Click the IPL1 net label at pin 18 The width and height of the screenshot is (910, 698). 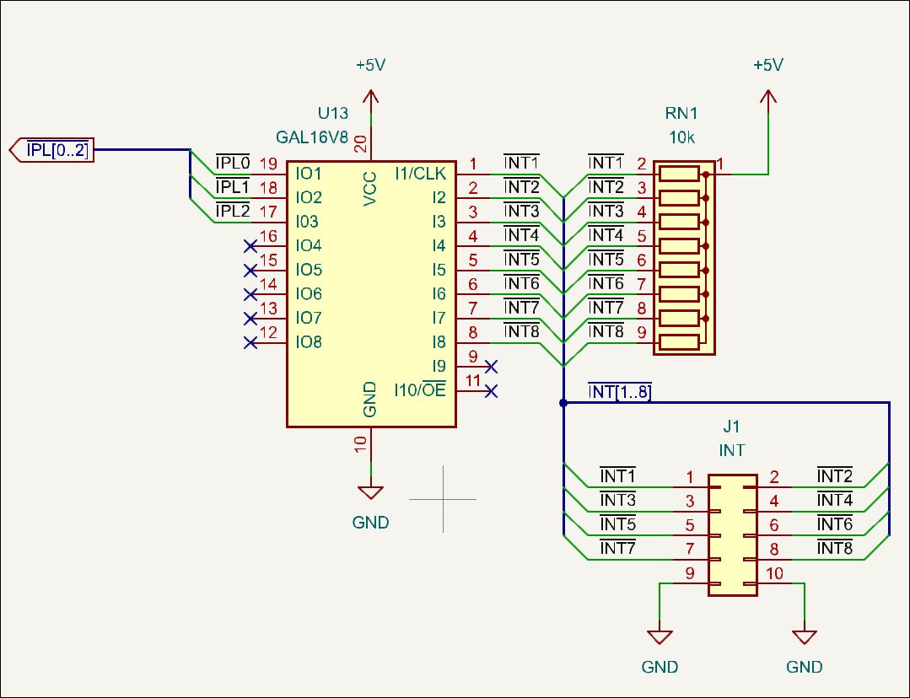[x=232, y=187]
